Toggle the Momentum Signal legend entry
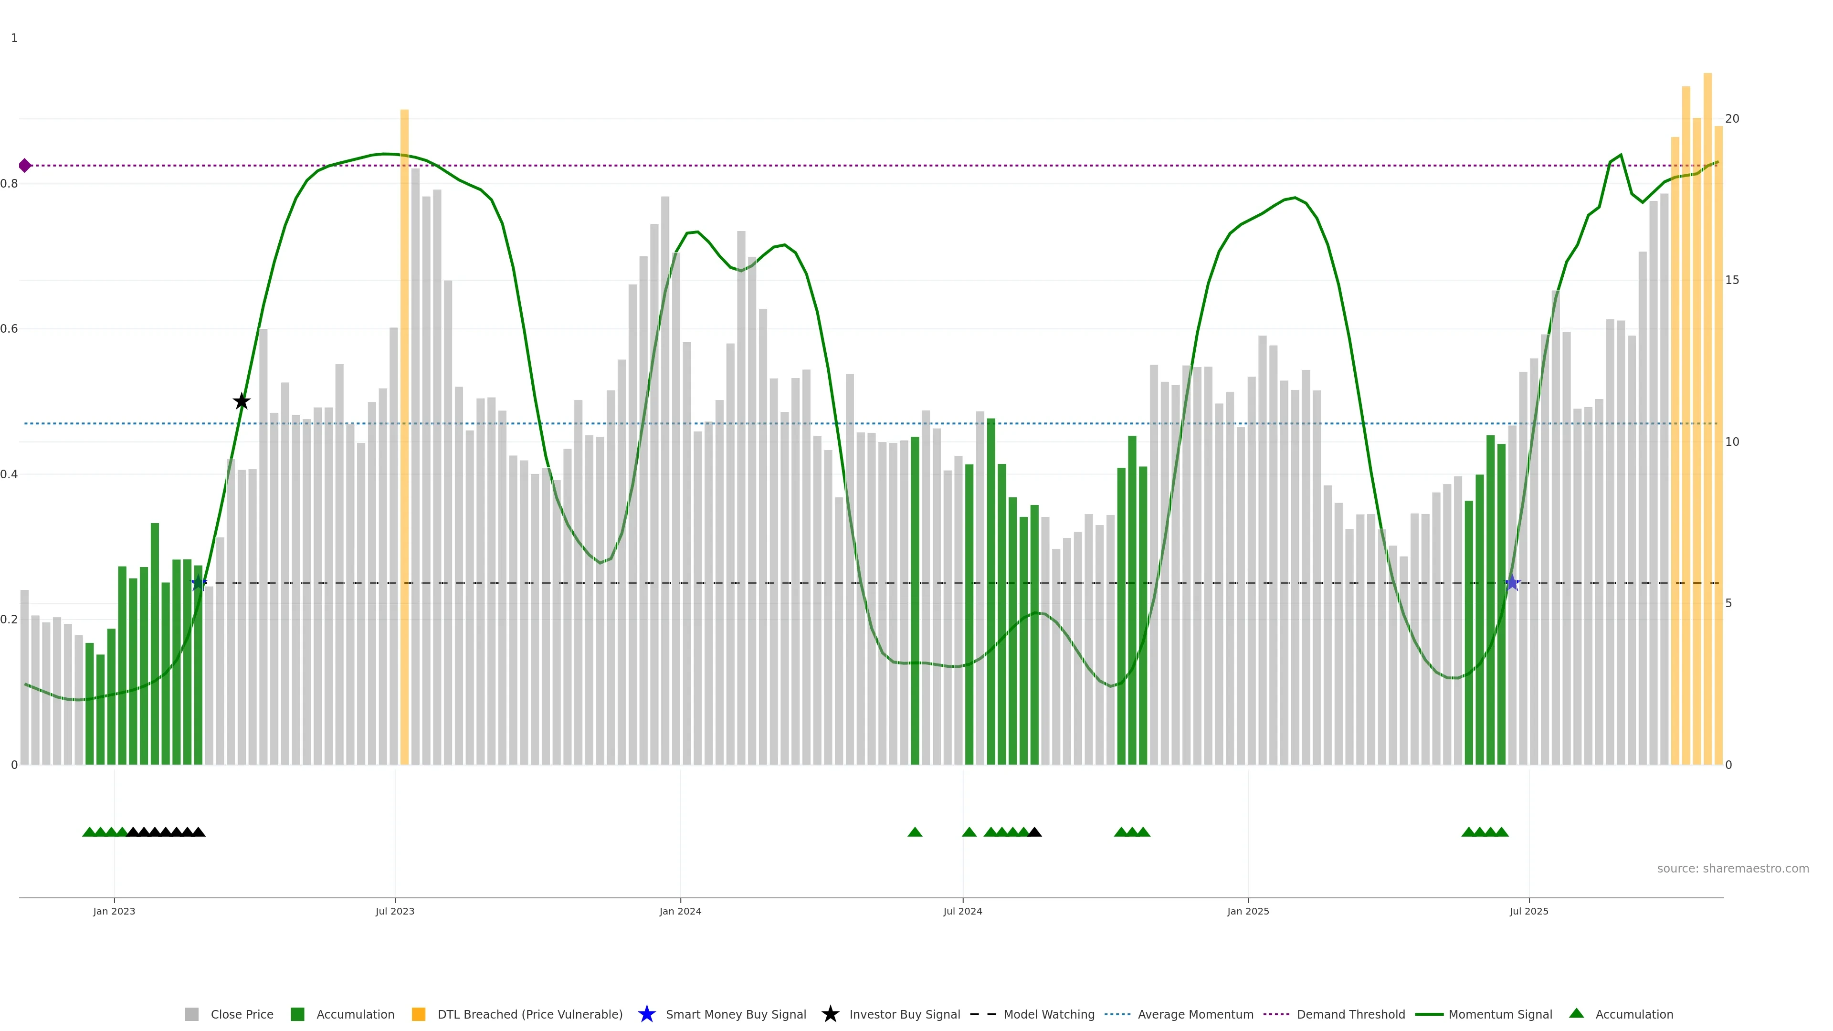1833x1031 pixels. click(x=1500, y=1014)
